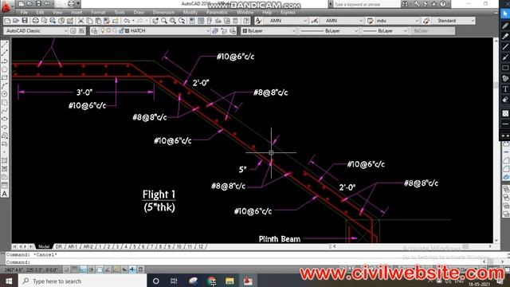Create a new drawing with the New icon
This screenshot has height=287, width=510.
pyautogui.click(x=7, y=21)
